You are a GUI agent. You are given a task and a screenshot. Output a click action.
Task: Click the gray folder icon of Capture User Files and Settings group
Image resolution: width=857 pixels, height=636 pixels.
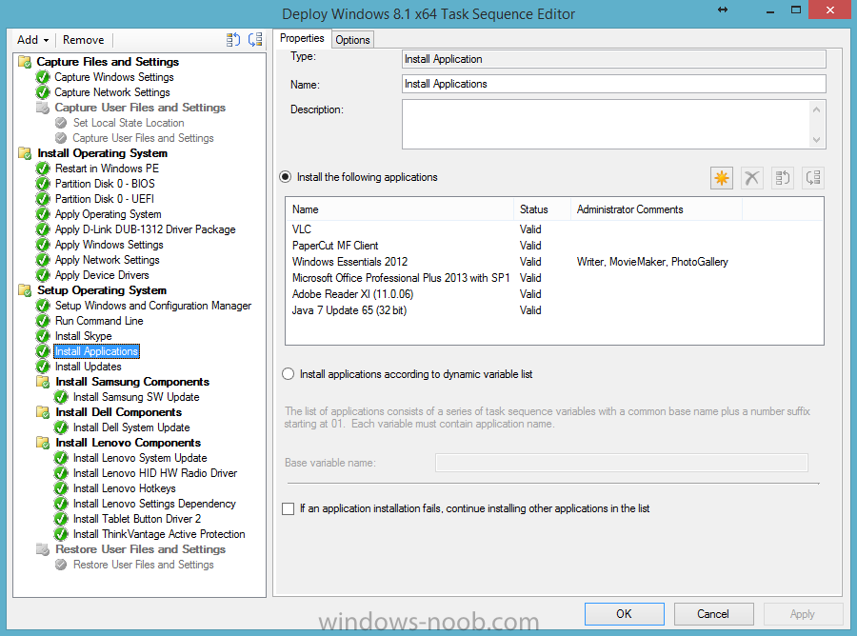coord(43,108)
